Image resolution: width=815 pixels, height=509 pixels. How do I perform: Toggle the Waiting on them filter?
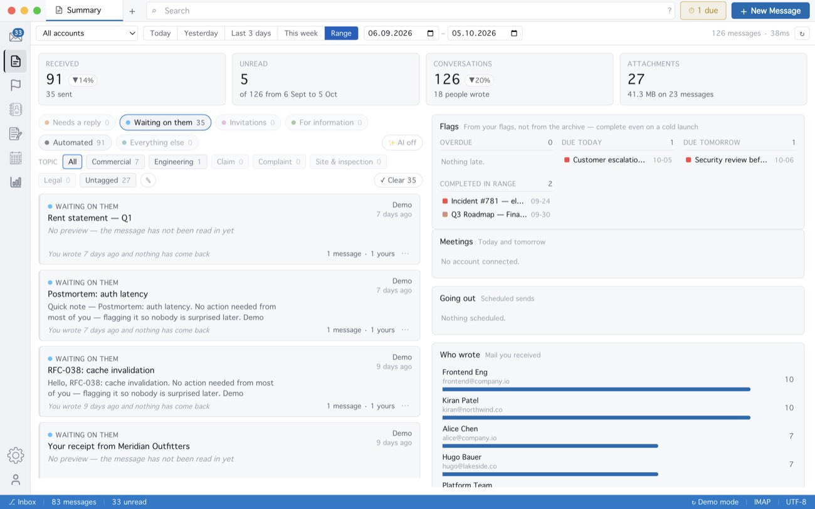pos(166,123)
